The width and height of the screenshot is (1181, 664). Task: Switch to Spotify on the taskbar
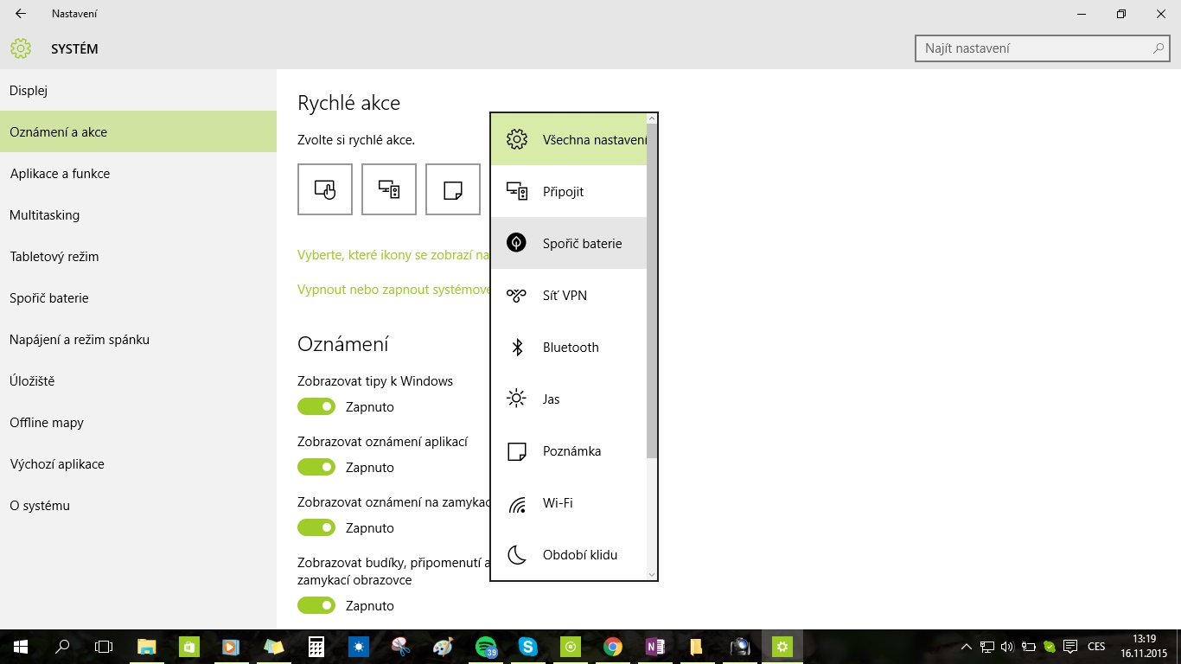tap(486, 646)
